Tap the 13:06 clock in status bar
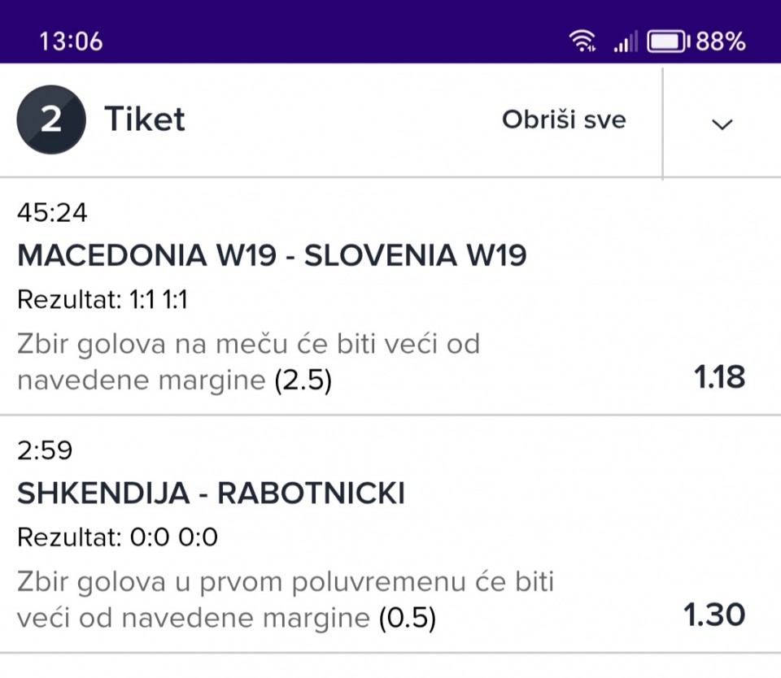The width and height of the screenshot is (781, 678). pos(71,41)
